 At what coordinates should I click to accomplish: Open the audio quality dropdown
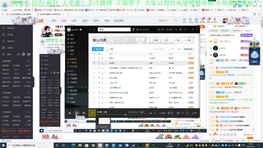coord(143,112)
